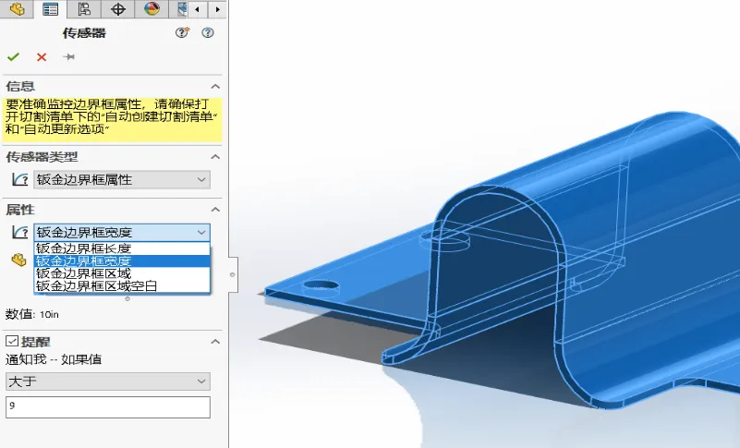Open the help question mark icon
Viewport: 740px width, 448px height.
click(208, 32)
